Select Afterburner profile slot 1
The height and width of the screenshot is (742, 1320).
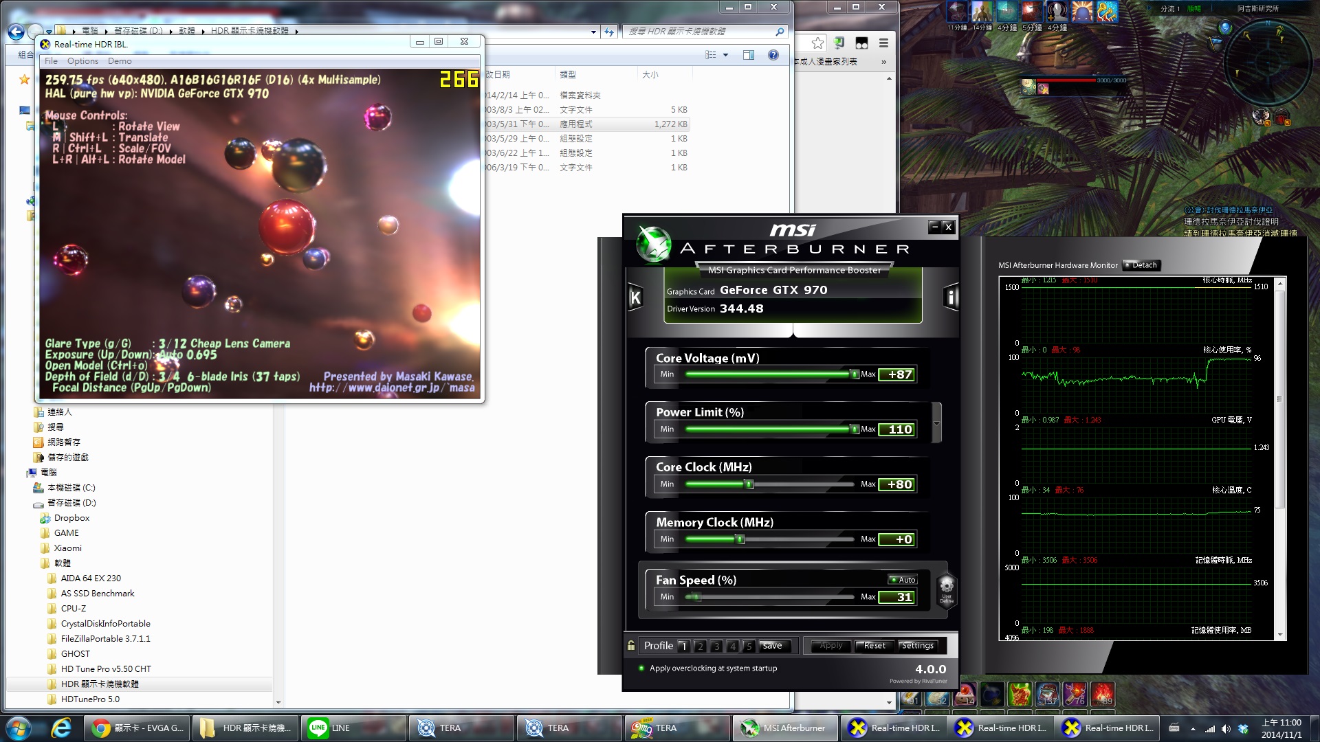click(683, 647)
